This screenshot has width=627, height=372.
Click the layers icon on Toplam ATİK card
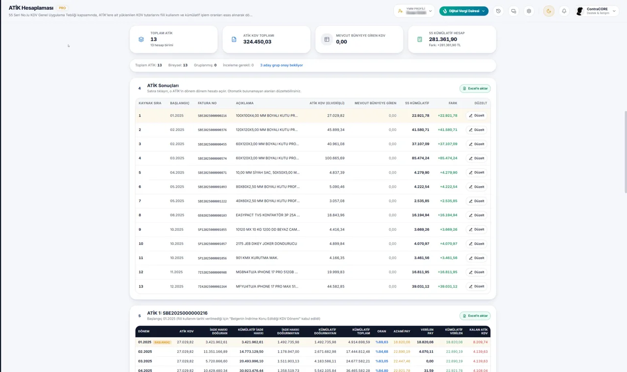tap(141, 39)
